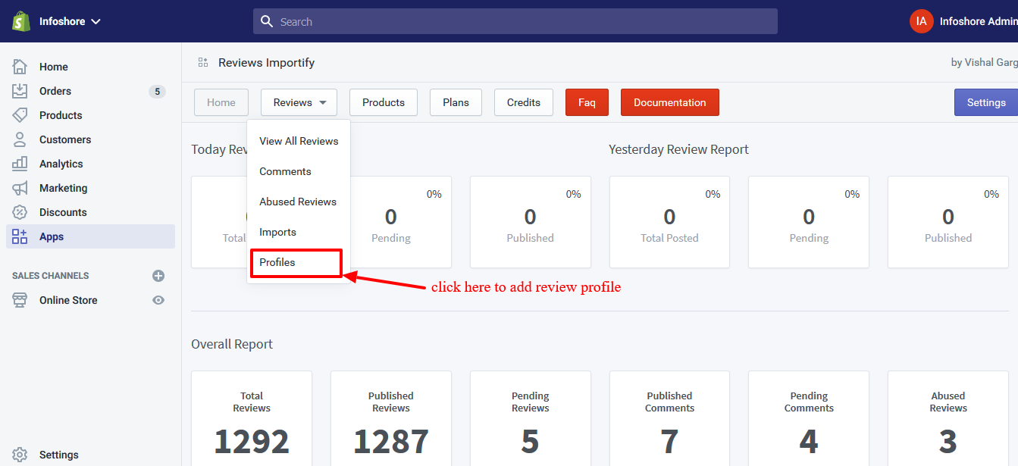
Task: Expand the Reviews dropdown button
Action: click(299, 102)
